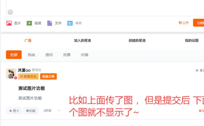
Task: Click the 管理员 role label
Action: (x=37, y=70)
